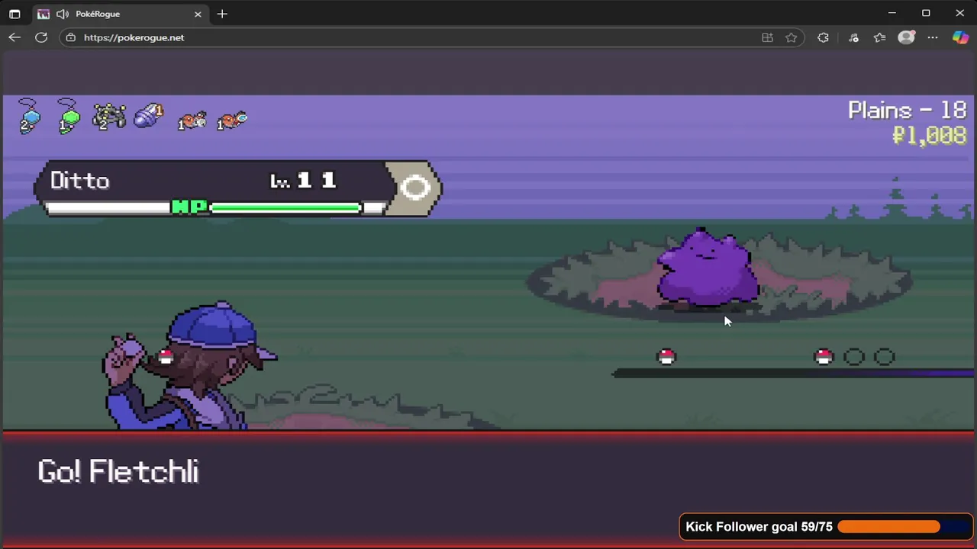977x549 pixels.
Task: Click the Kick Follower goal 59/75 text
Action: pyautogui.click(x=759, y=527)
